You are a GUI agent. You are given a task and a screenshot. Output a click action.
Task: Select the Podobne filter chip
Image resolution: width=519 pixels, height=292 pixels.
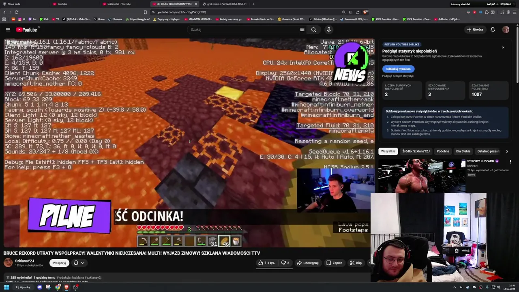pos(443,151)
